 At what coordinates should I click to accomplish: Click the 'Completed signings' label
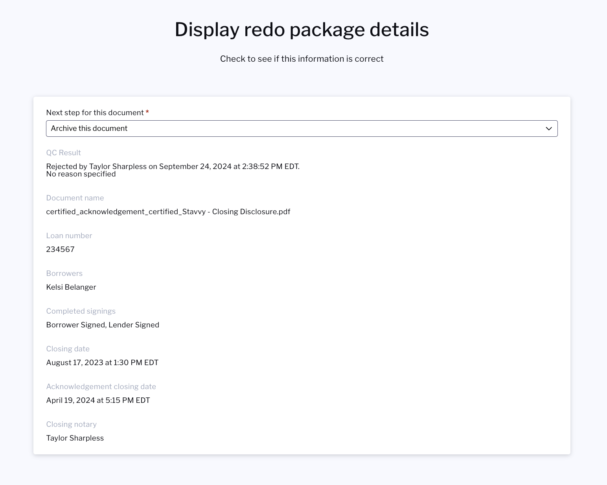81,311
